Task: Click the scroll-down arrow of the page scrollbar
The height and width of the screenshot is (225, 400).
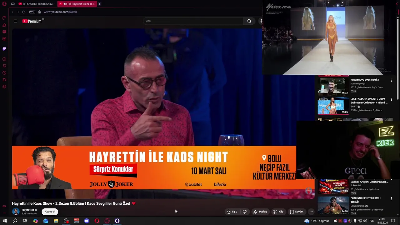Action: point(398,214)
